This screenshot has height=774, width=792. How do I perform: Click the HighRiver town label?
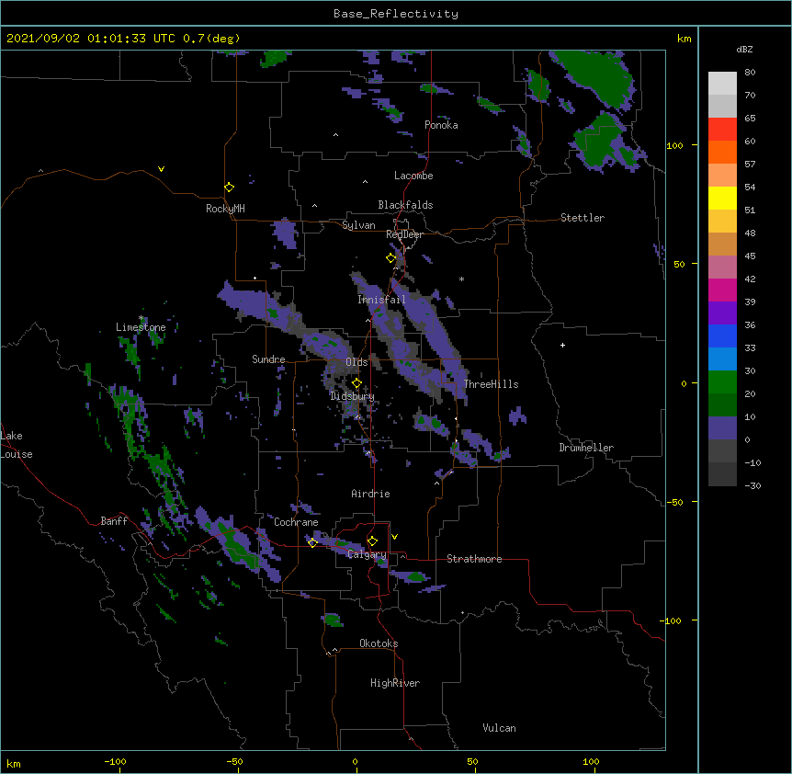click(395, 683)
